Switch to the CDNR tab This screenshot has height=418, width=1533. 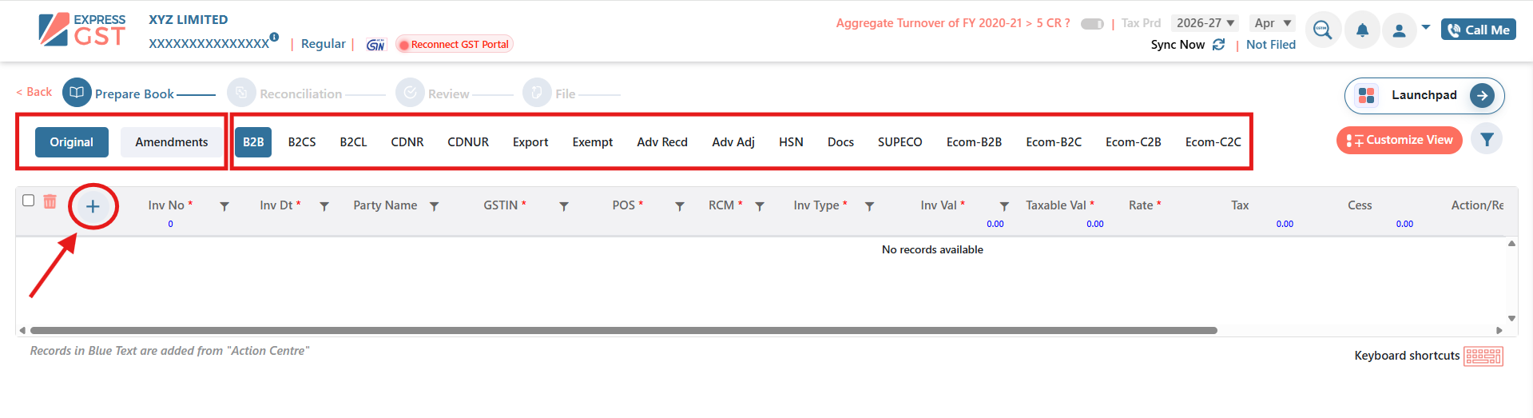pyautogui.click(x=407, y=142)
